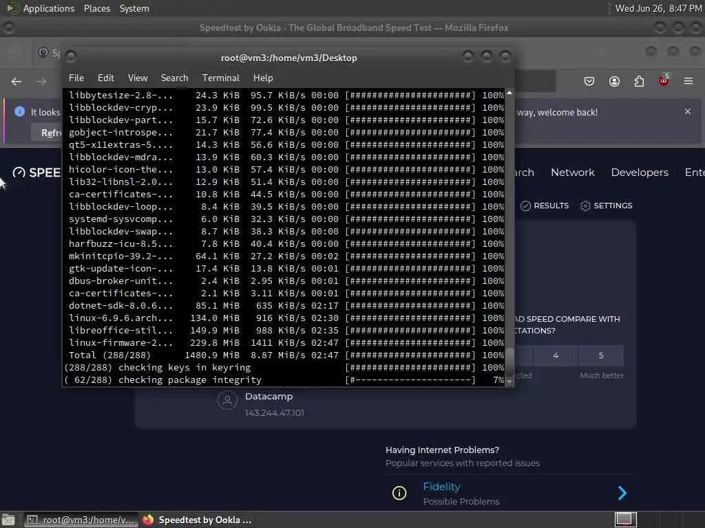Viewport: 705px width, 528px height.
Task: Click Firefox forward arrow button
Action: (x=41, y=81)
